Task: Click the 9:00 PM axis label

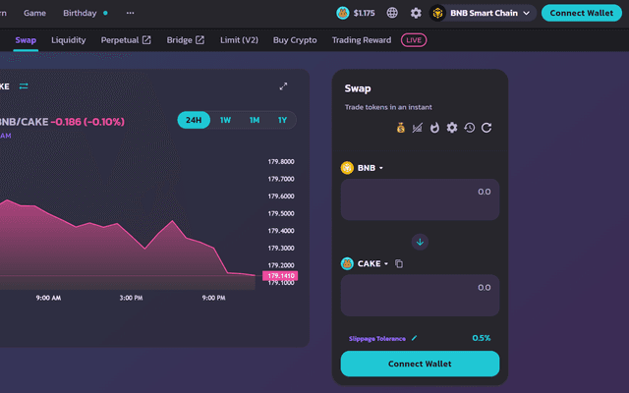Action: pos(213,298)
